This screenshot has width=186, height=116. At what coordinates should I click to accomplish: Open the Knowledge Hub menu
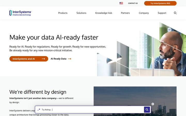click(x=104, y=13)
